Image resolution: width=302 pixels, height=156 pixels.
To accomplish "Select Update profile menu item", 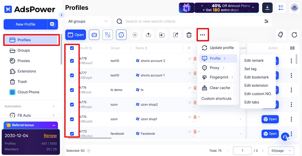I will point(218,48).
